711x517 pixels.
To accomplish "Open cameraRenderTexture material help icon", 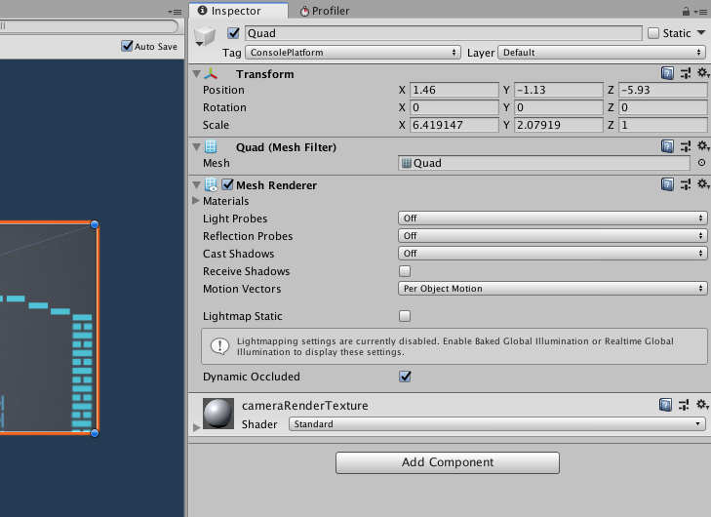I will click(x=665, y=405).
